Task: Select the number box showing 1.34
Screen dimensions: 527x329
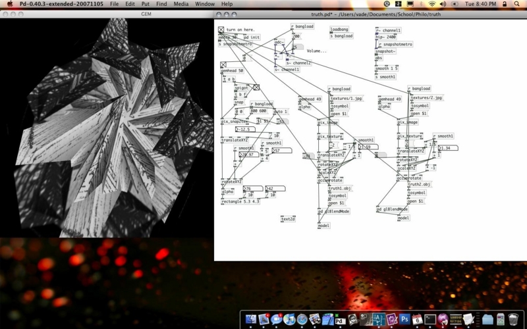Action: click(x=448, y=148)
